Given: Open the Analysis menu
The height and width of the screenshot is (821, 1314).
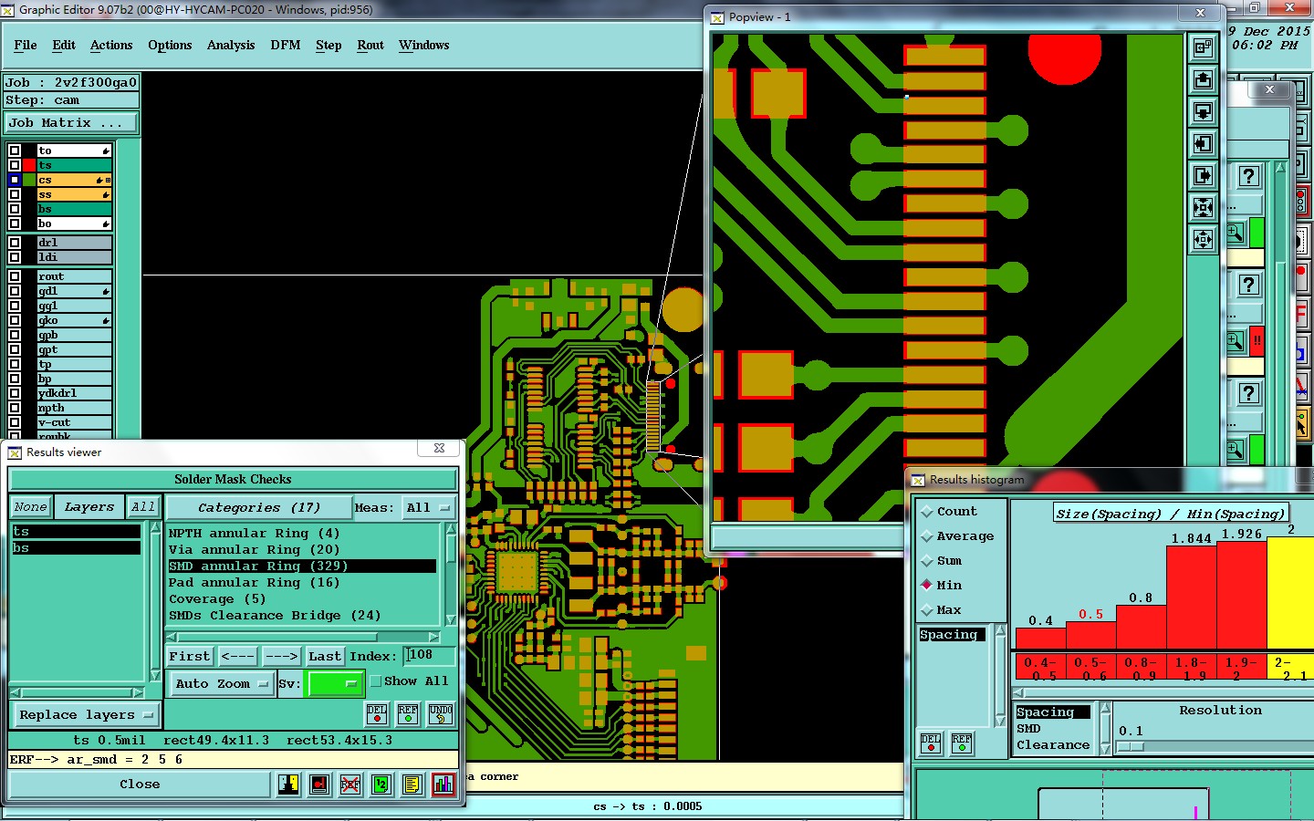Looking at the screenshot, I should (x=231, y=45).
